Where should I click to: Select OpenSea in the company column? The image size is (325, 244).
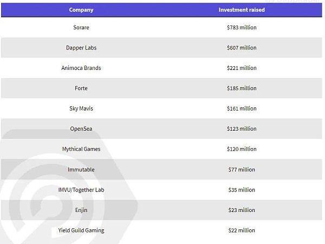(81, 129)
